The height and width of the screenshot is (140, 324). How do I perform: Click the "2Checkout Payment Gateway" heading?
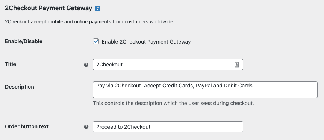click(x=48, y=8)
